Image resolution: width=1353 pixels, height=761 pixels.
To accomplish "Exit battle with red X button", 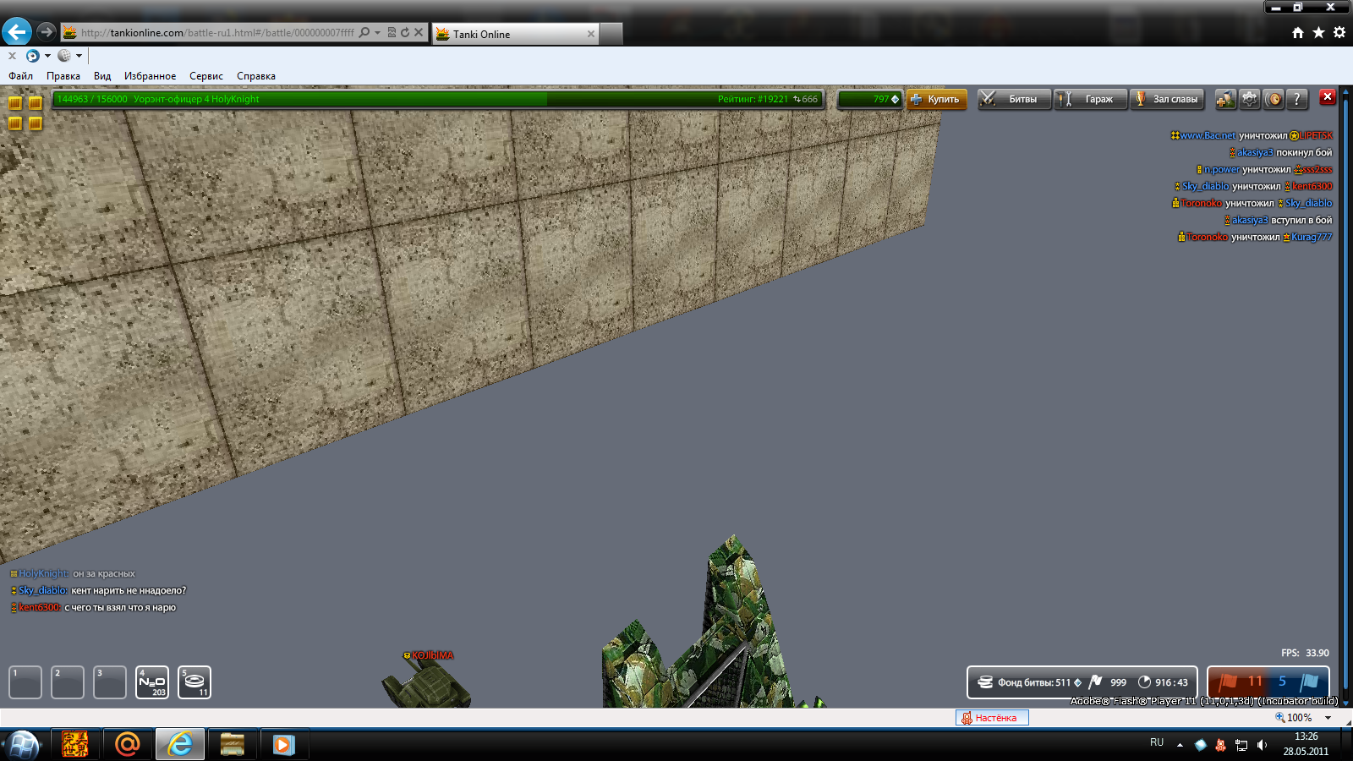I will tap(1328, 96).
